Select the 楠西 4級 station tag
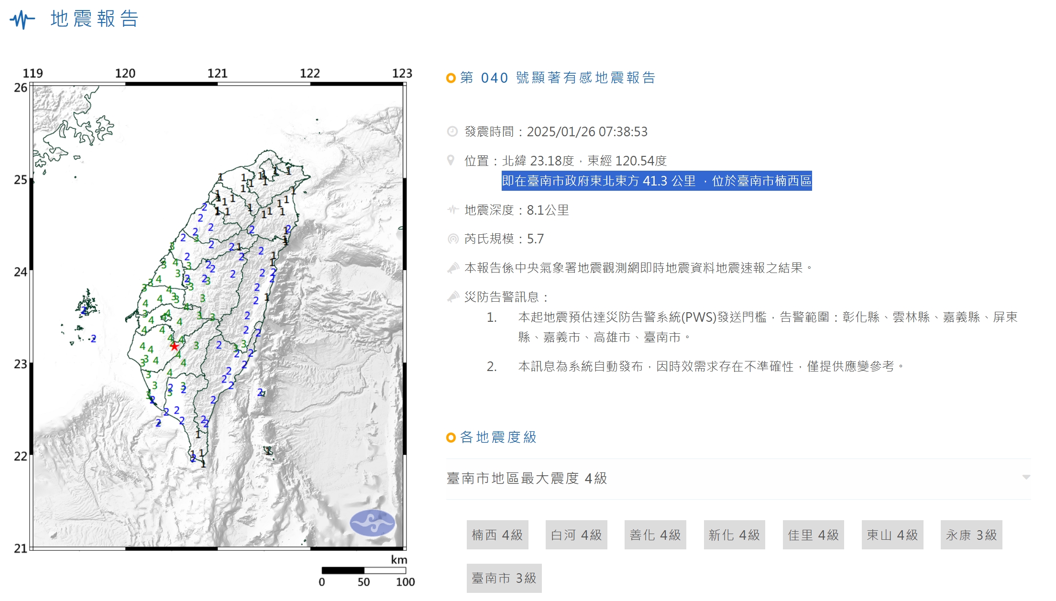The image size is (1056, 601). click(497, 535)
